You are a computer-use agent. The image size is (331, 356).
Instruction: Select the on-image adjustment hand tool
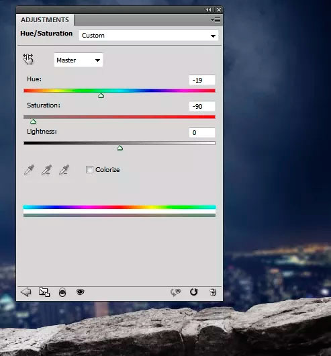tap(28, 59)
